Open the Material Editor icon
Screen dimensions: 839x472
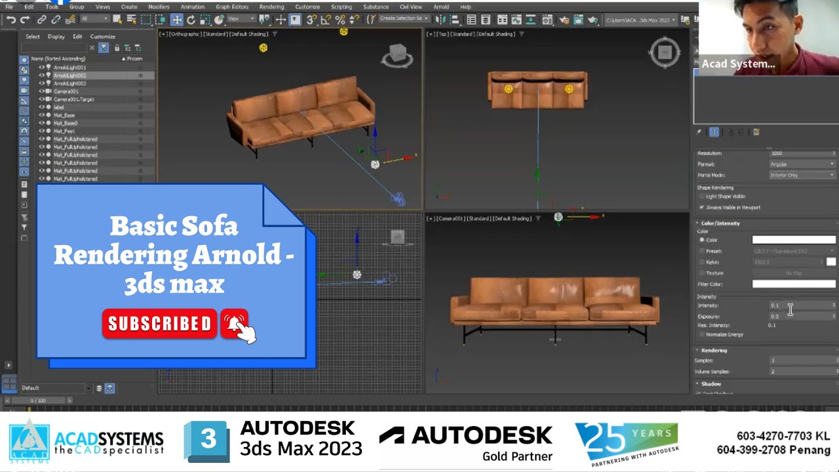click(547, 20)
